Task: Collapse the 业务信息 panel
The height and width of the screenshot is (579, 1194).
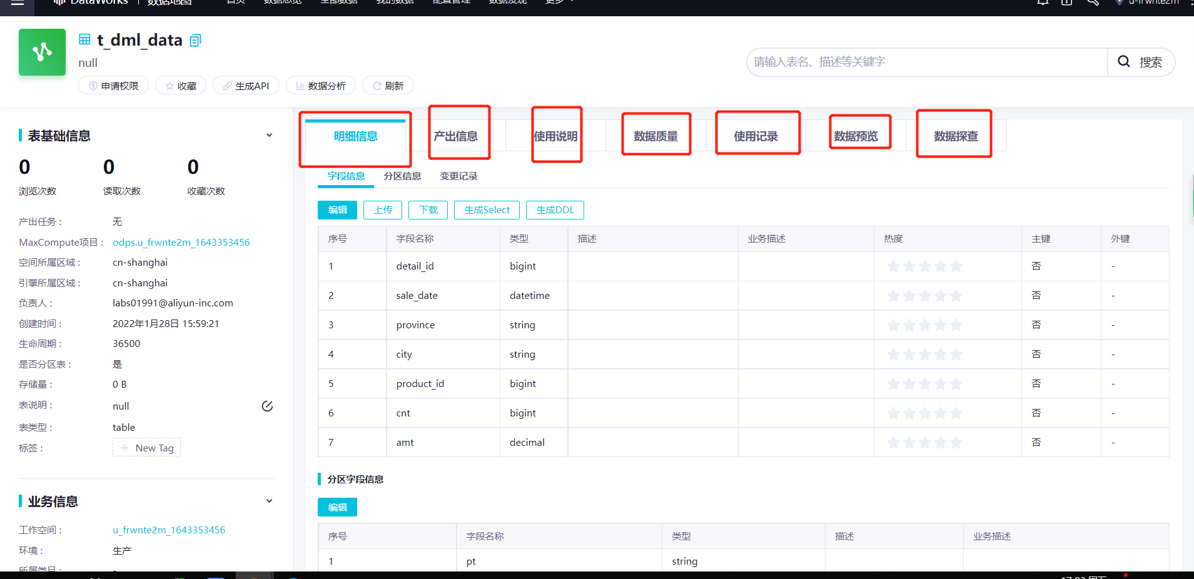Action: click(x=269, y=500)
